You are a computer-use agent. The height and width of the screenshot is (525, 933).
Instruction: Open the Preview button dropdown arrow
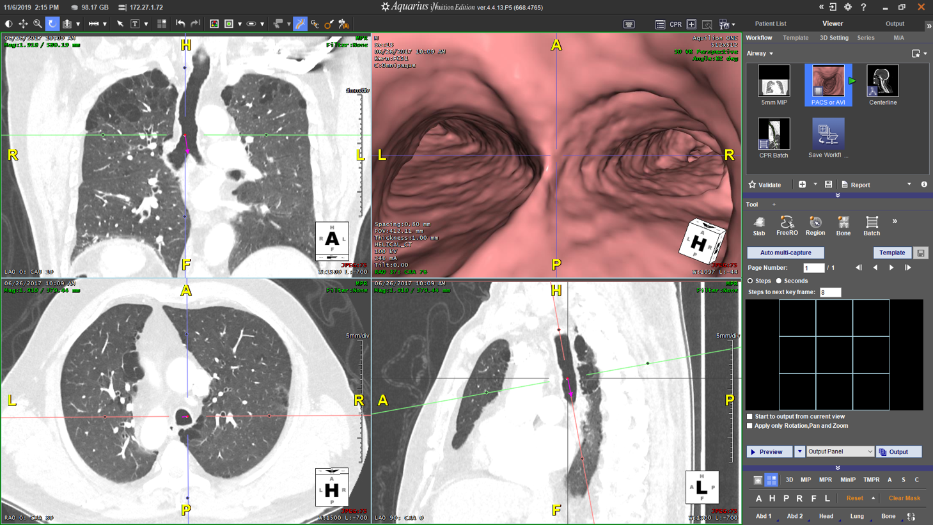[x=799, y=451]
